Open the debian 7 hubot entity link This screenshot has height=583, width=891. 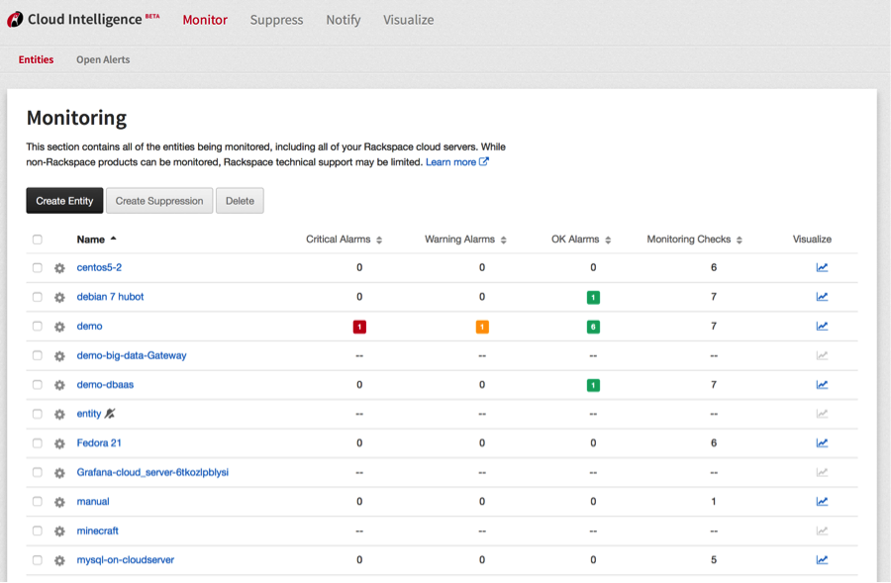(110, 297)
